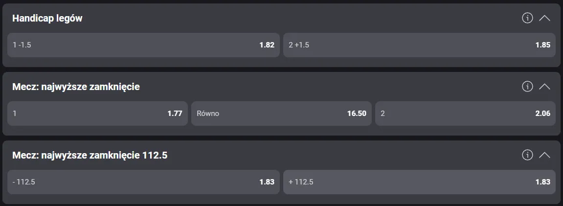Viewport: 563px width, 206px height.
Task: Select under - 112.5 checkout bet
Action: (x=143, y=182)
